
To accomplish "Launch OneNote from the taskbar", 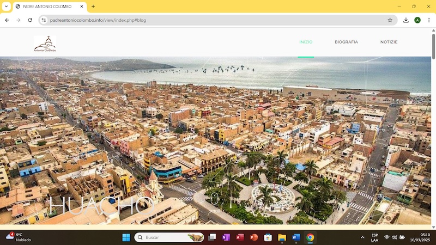I will [x=226, y=237].
